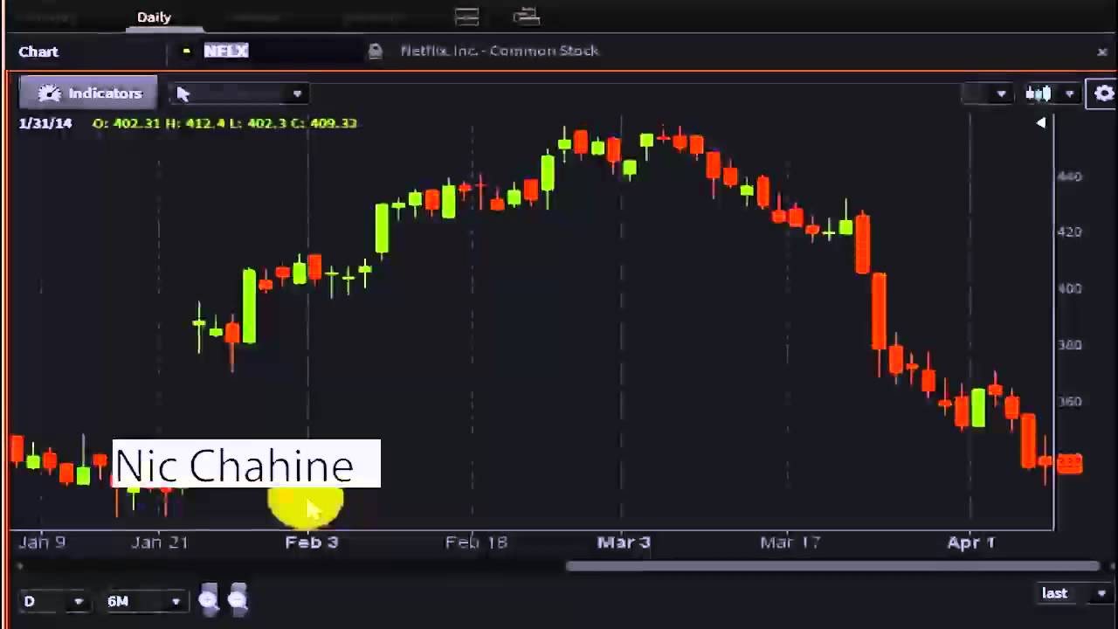This screenshot has width=1118, height=629.
Task: Click the 1/31/14 date readout
Action: (45, 123)
